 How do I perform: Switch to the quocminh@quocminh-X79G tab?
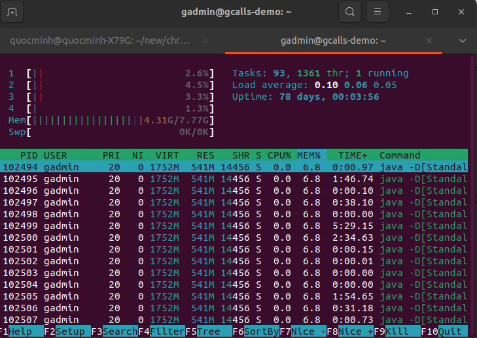99,40
